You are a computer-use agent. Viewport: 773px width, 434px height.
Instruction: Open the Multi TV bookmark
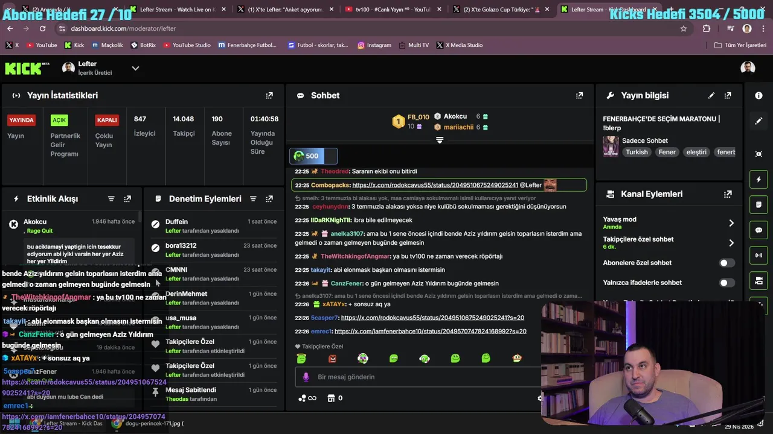[x=413, y=45]
